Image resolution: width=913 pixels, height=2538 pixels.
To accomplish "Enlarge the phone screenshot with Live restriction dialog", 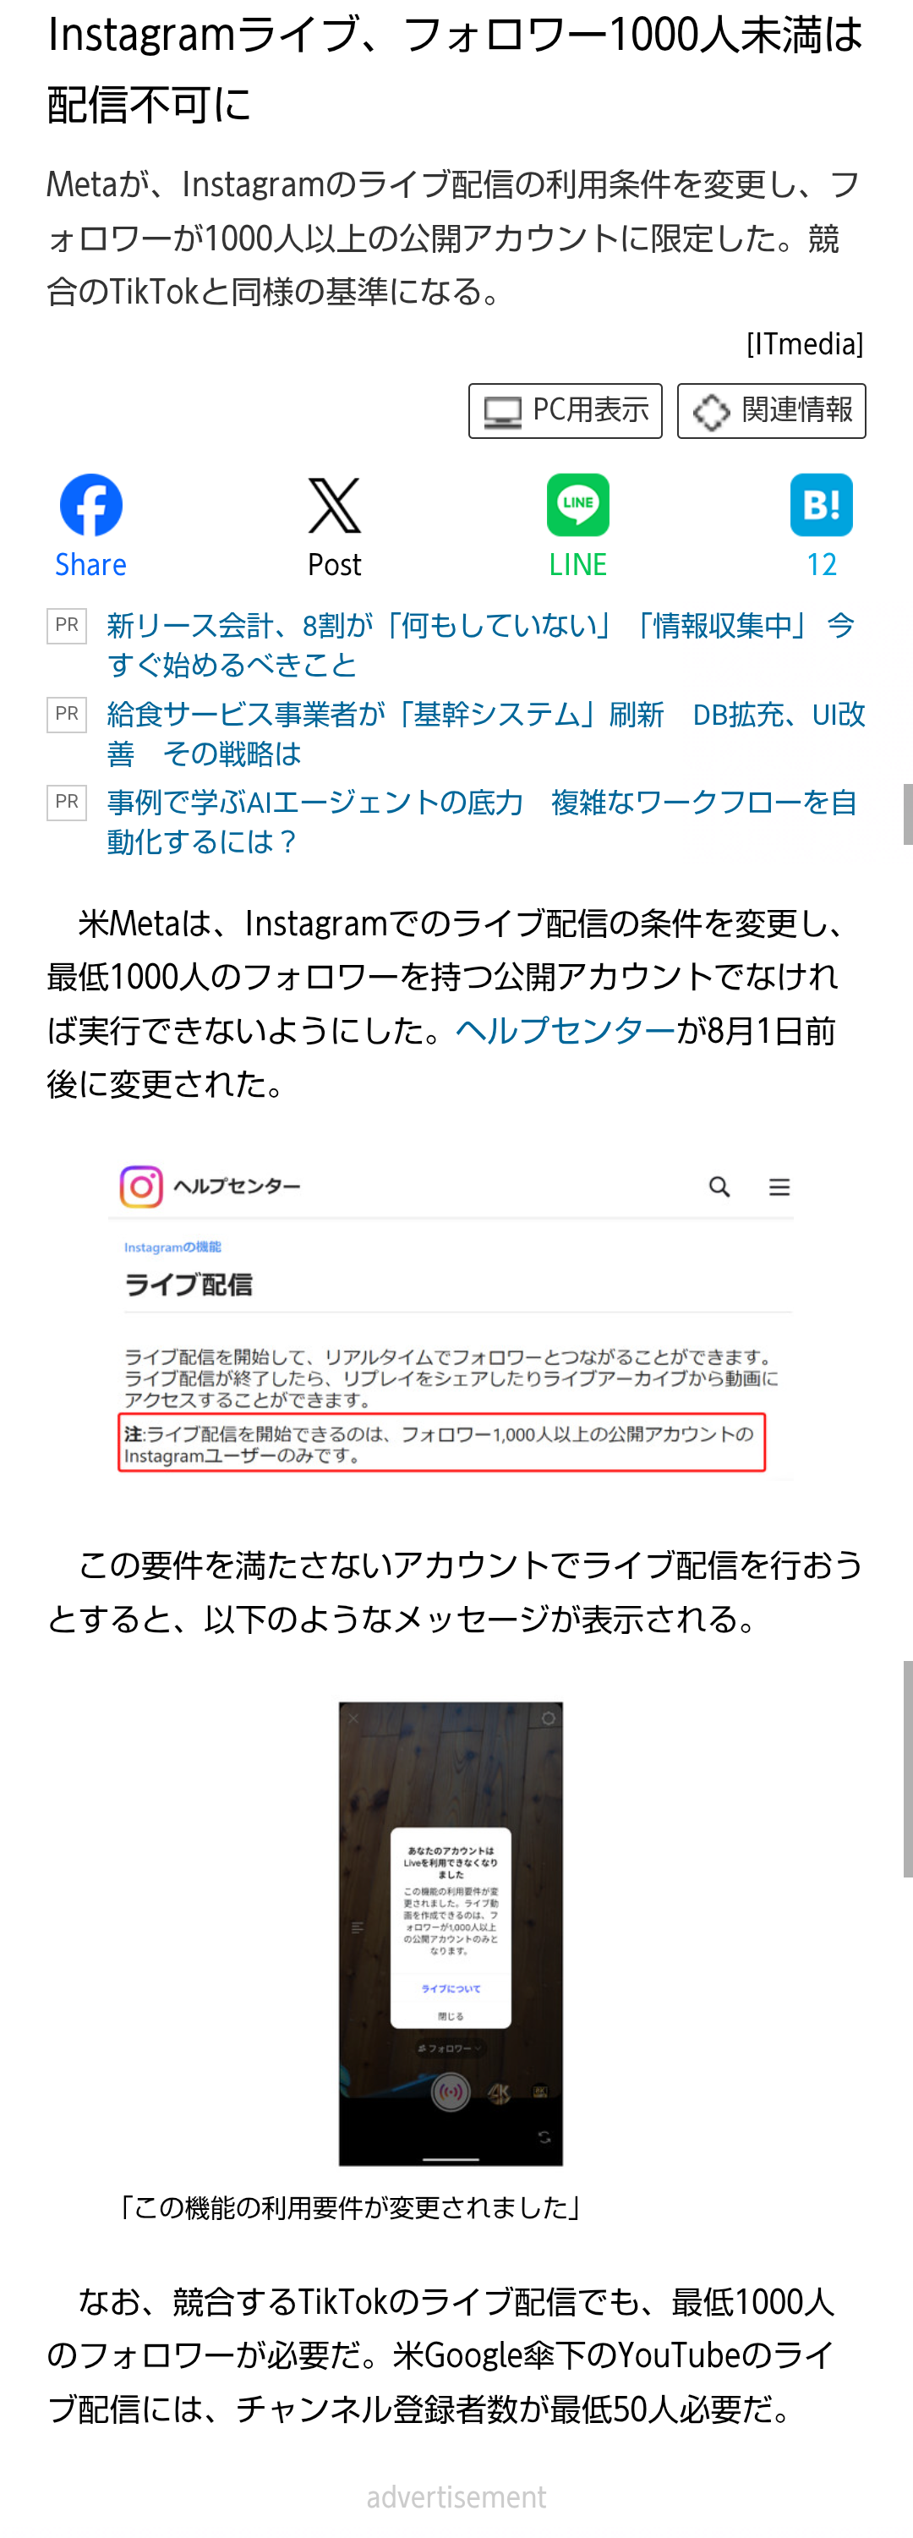I will tap(451, 1933).
